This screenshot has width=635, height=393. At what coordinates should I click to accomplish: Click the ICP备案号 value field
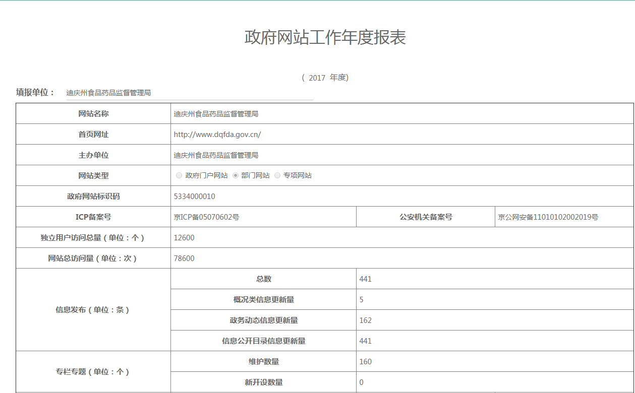(207, 217)
